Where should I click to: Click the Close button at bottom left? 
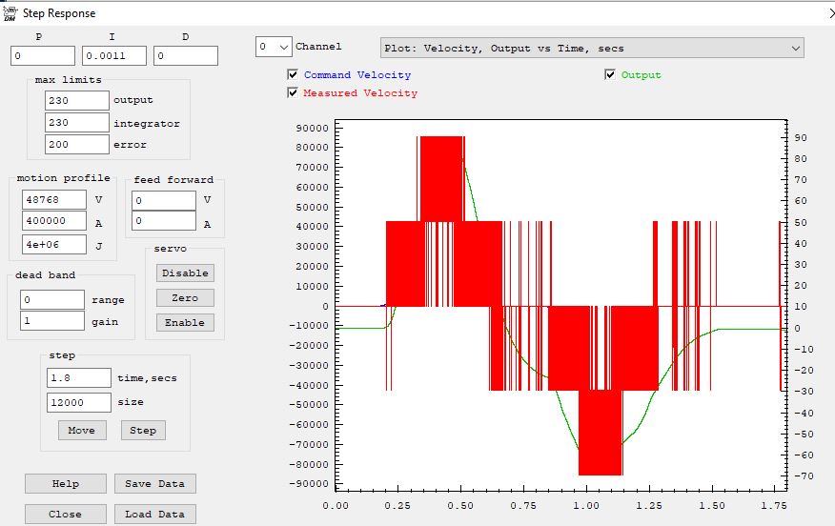66,514
